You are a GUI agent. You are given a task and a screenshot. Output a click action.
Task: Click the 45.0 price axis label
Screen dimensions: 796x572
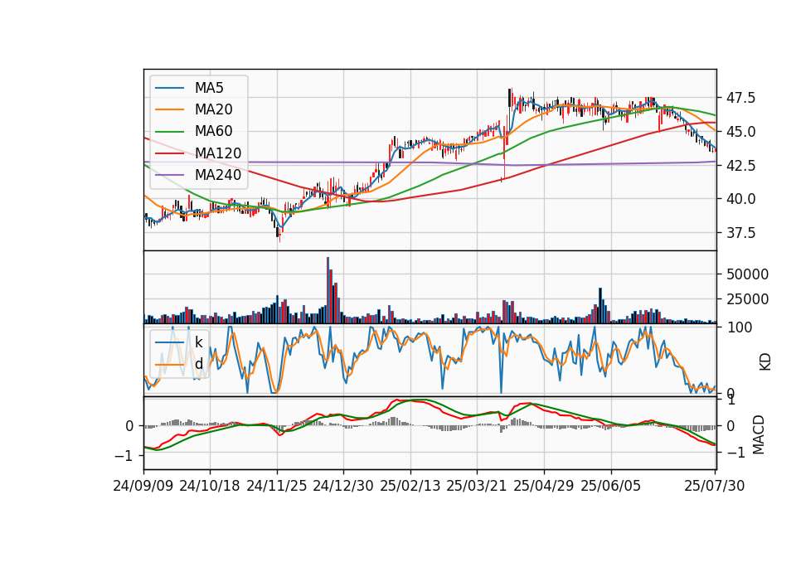point(740,132)
